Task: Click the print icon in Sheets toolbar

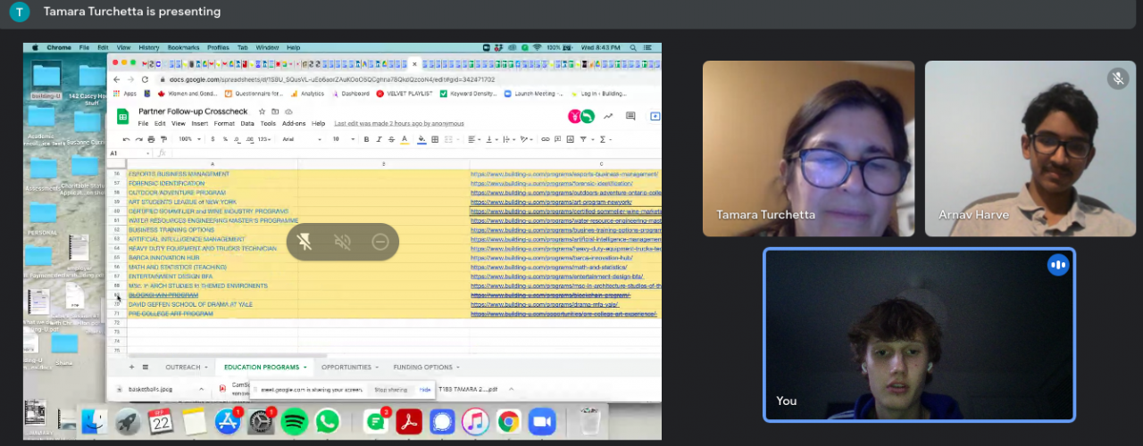Action: click(151, 139)
